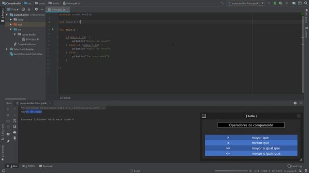Click the build progress bar in status bar
Viewport: 309px width, 173px height.
231,171
